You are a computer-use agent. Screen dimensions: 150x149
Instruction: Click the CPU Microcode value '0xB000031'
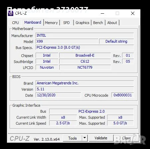122,95
